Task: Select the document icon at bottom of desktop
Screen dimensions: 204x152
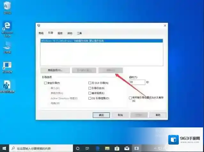Action: click(x=7, y=87)
